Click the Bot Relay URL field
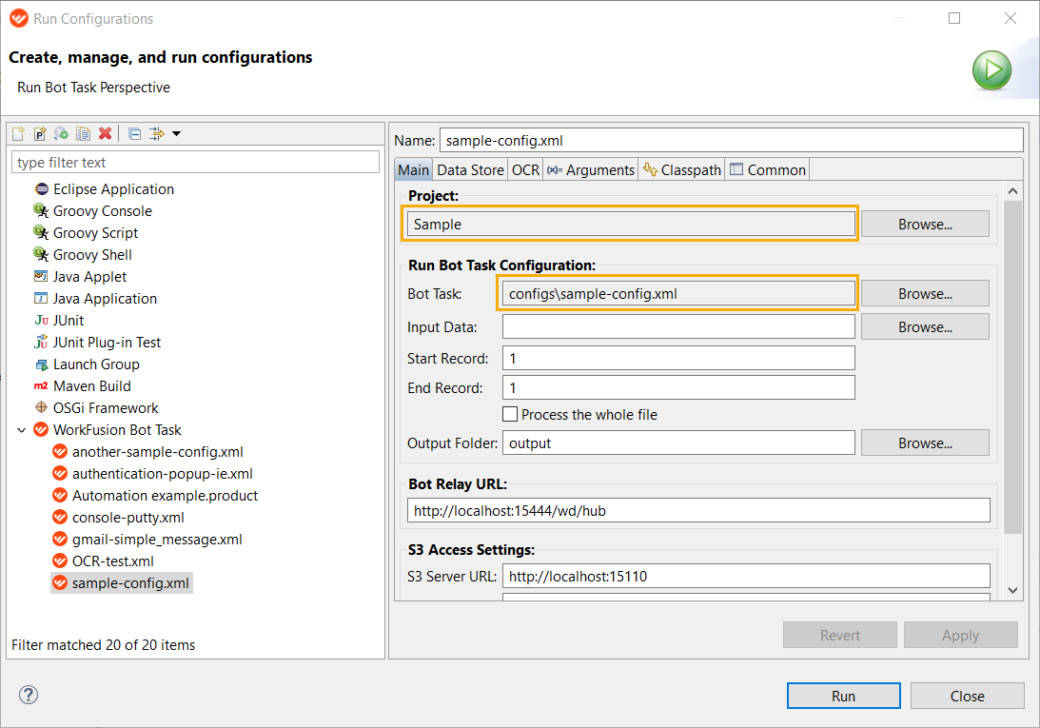 pyautogui.click(x=698, y=511)
